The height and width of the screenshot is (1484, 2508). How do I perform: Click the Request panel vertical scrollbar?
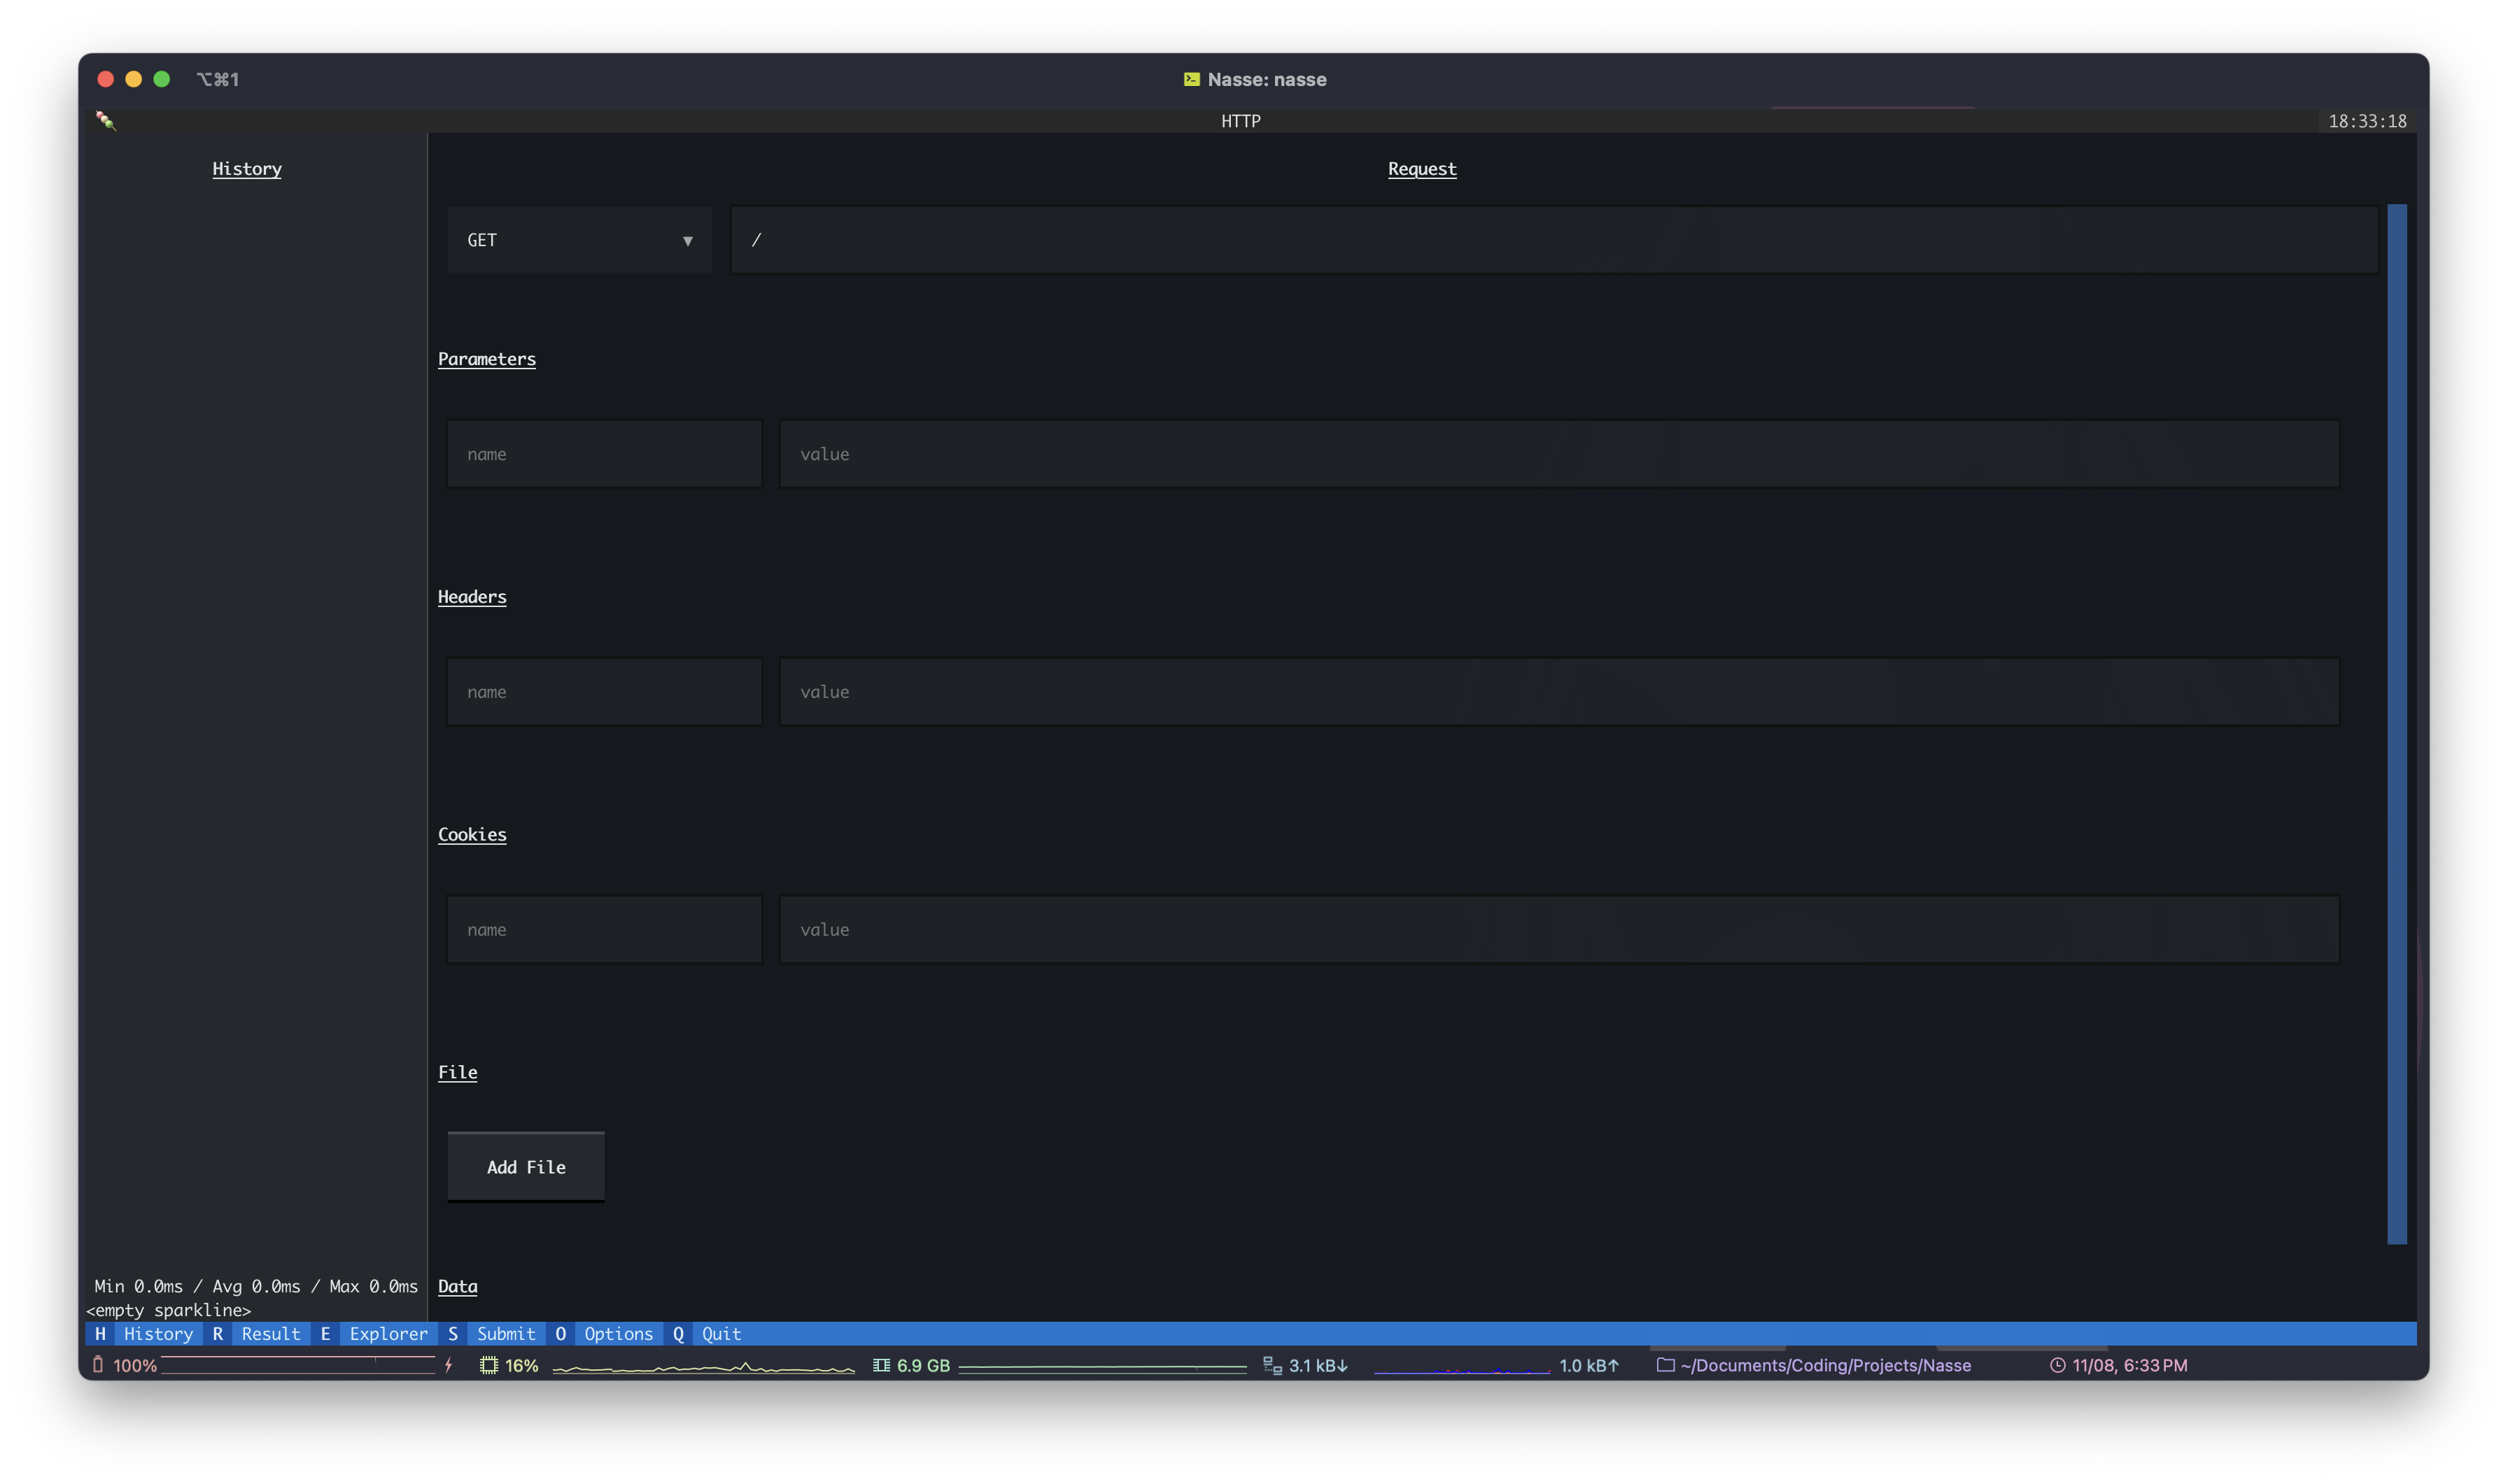[x=2397, y=724]
